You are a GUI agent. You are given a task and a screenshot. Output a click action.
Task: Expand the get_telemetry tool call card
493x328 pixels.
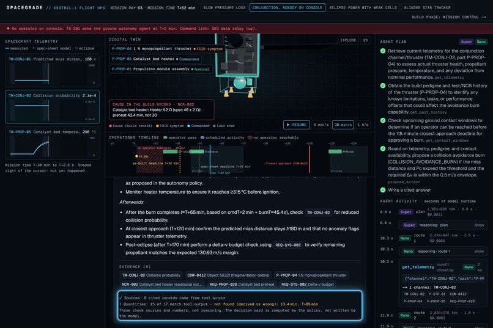tap(443, 284)
